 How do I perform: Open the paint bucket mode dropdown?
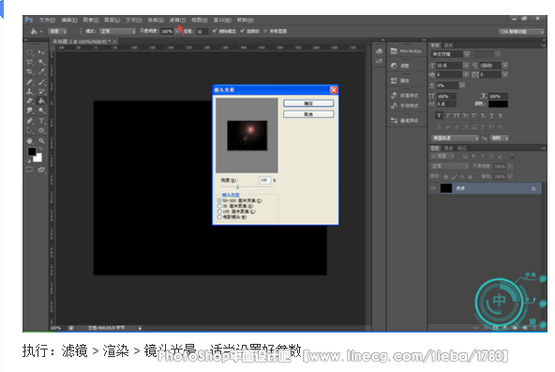[117, 31]
